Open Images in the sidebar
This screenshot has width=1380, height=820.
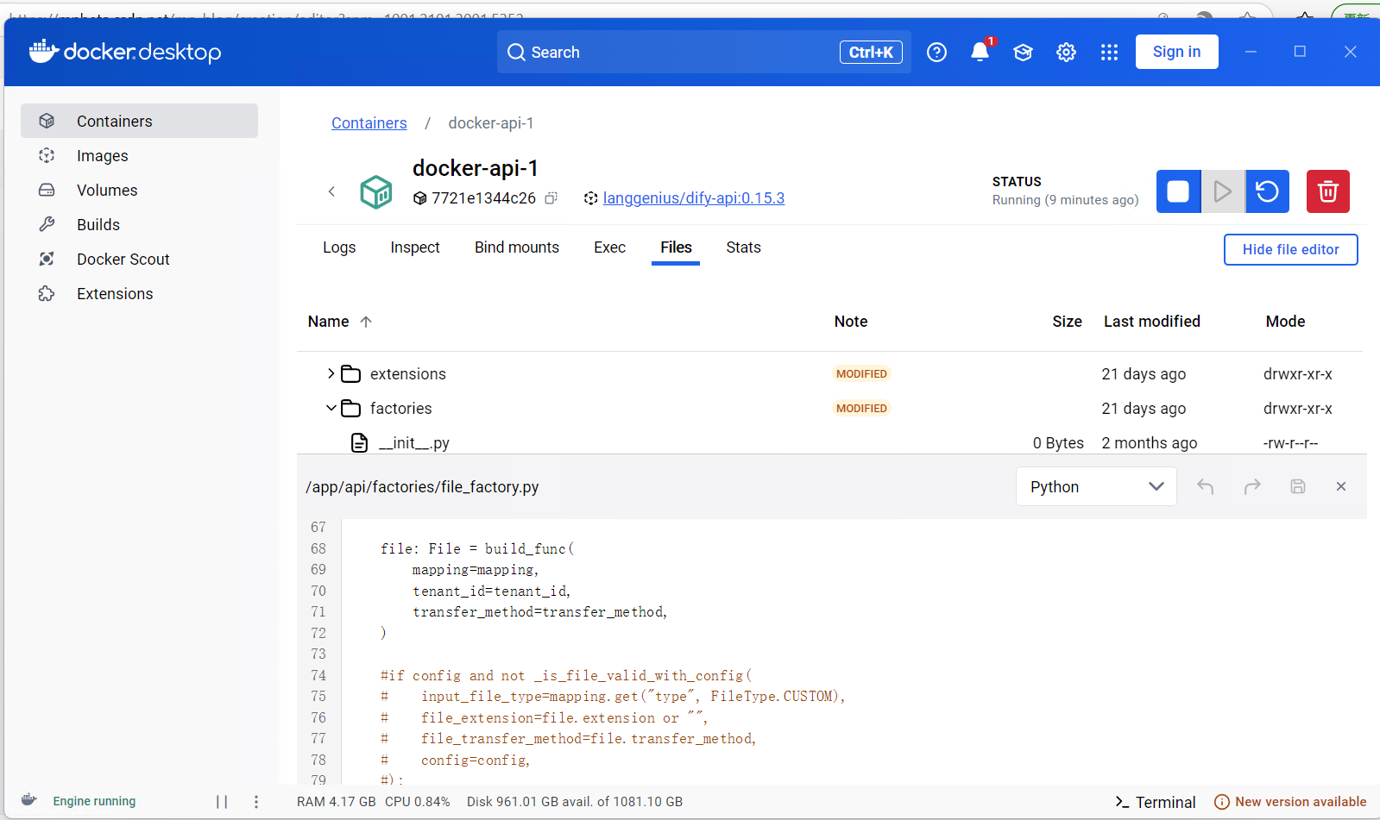(139, 155)
